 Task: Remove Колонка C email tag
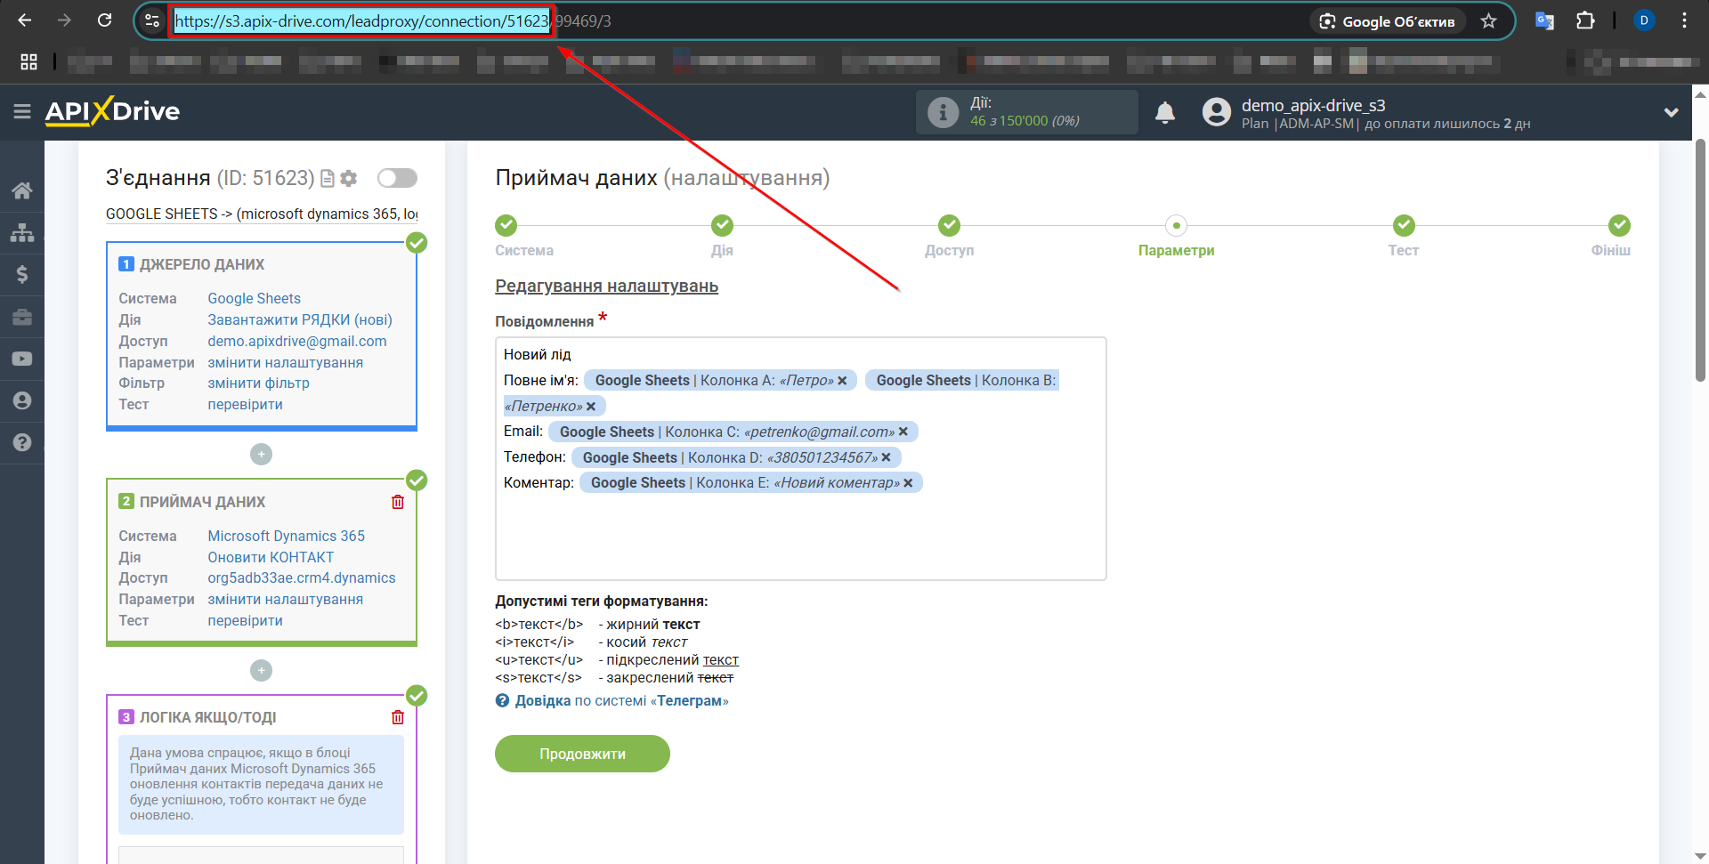coord(903,432)
